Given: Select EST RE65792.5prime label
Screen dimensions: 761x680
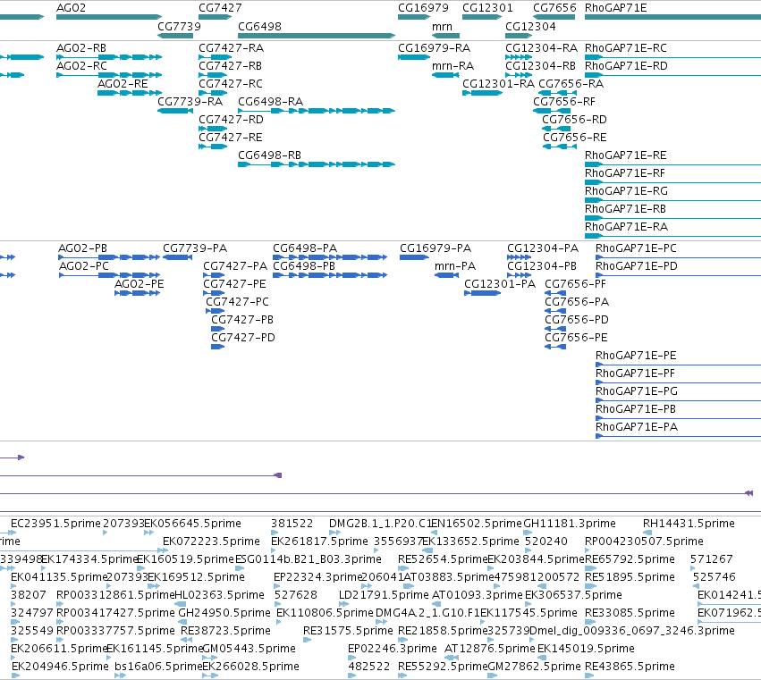Looking at the screenshot, I should pyautogui.click(x=630, y=559).
